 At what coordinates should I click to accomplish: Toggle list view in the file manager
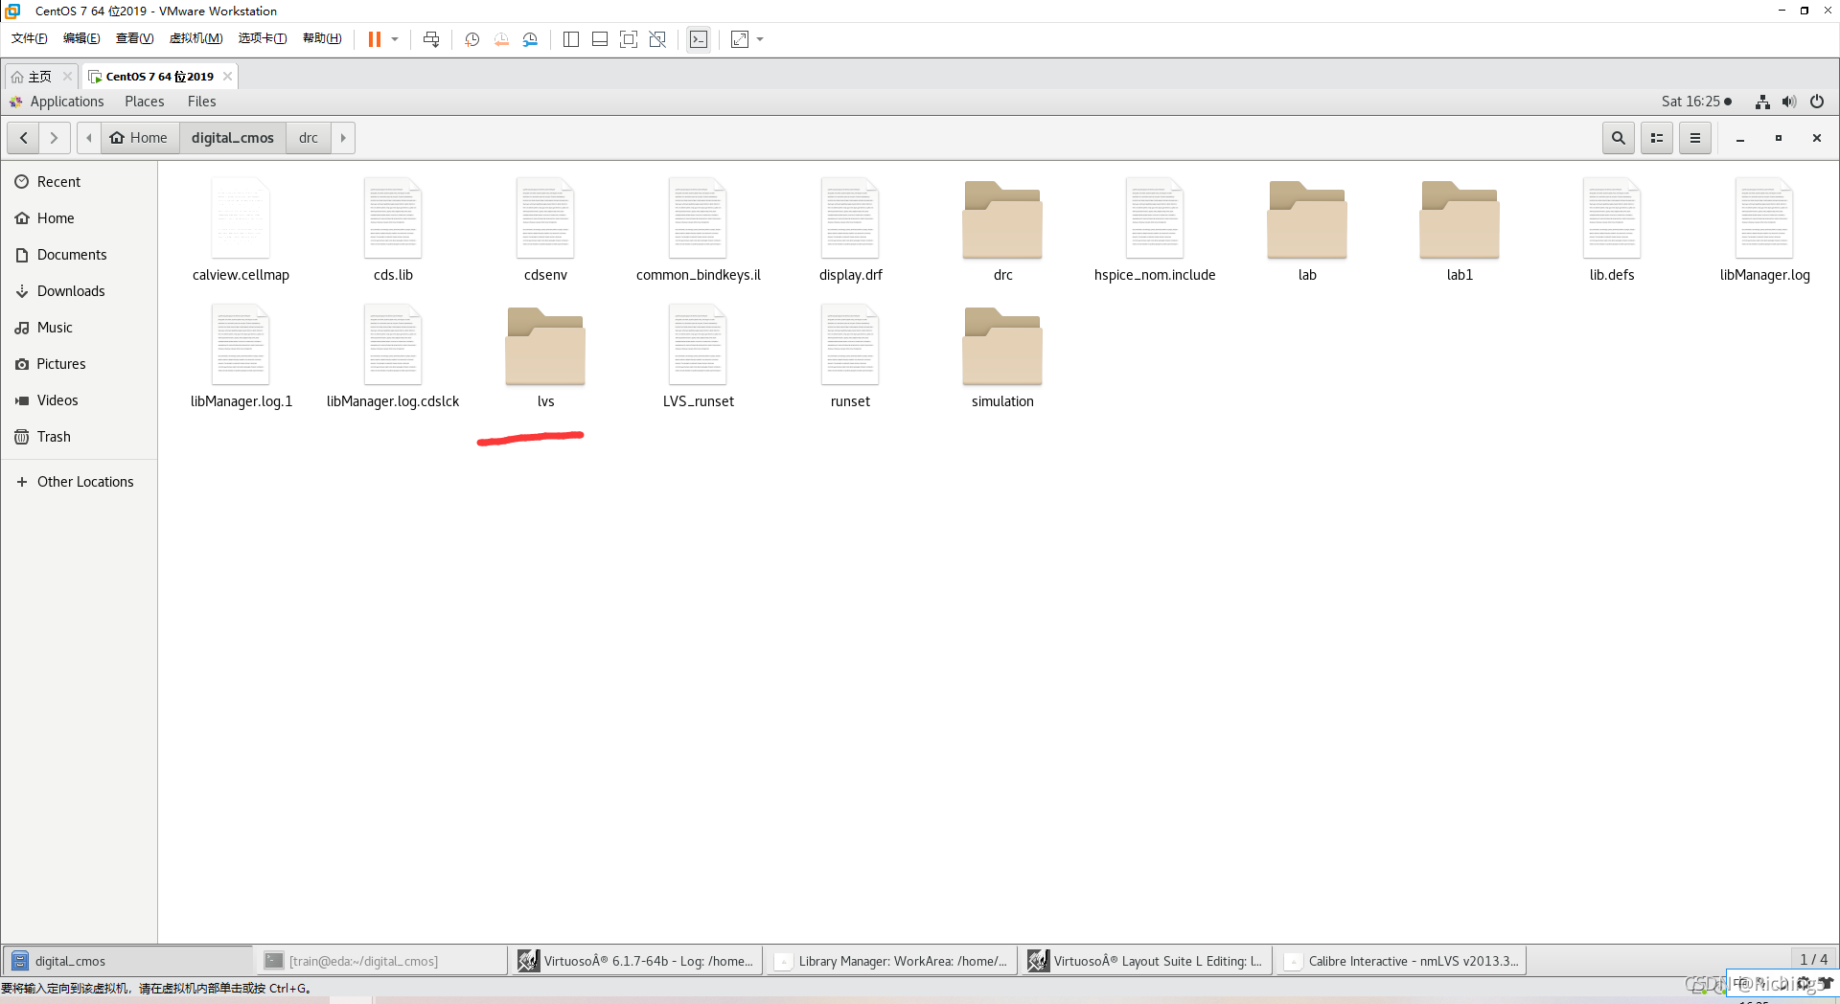click(x=1656, y=138)
